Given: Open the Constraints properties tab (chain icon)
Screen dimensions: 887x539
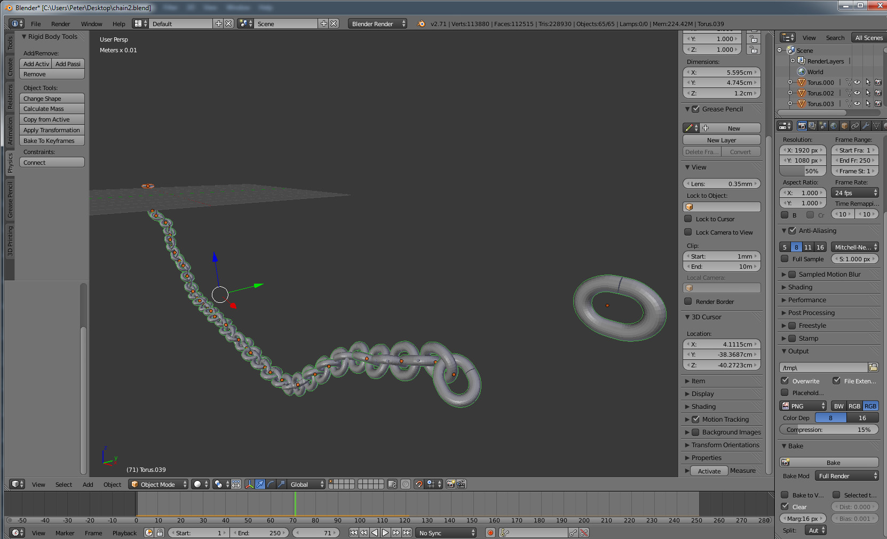Looking at the screenshot, I should 855,126.
